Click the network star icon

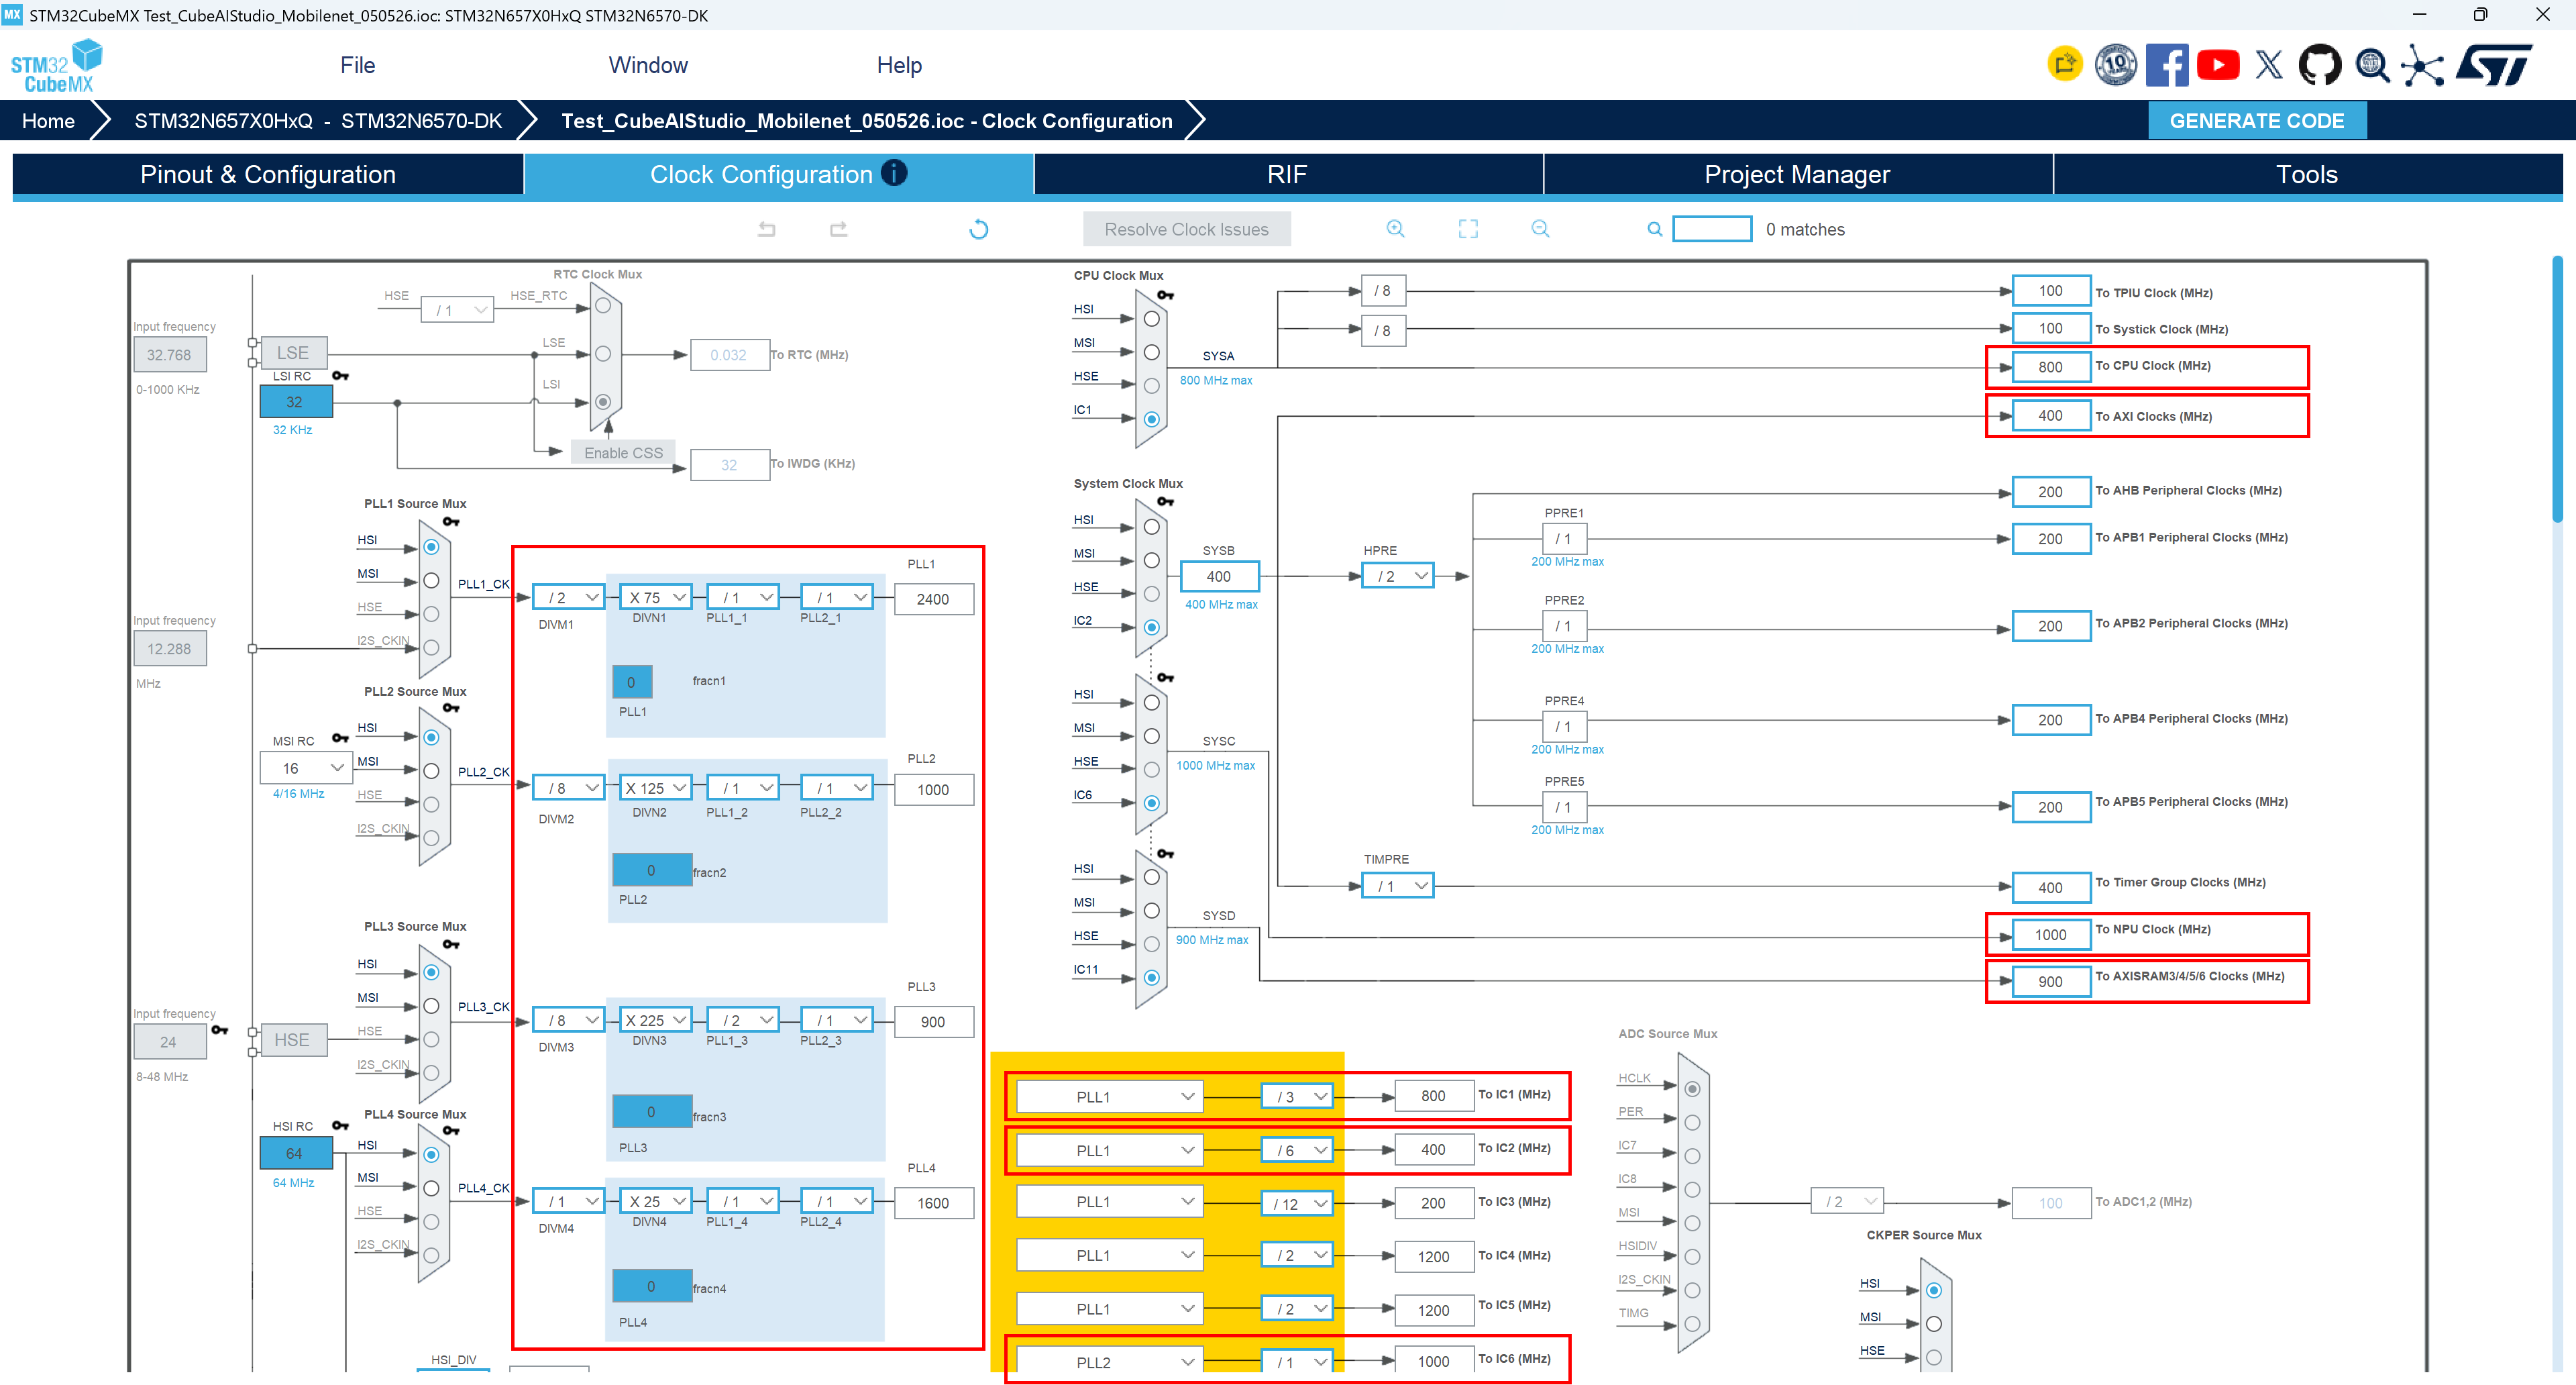click(2423, 65)
